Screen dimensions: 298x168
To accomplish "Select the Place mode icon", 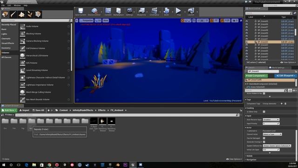I will [5, 14].
